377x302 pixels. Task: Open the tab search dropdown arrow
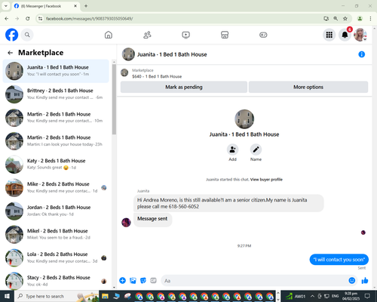pyautogui.click(x=5, y=6)
